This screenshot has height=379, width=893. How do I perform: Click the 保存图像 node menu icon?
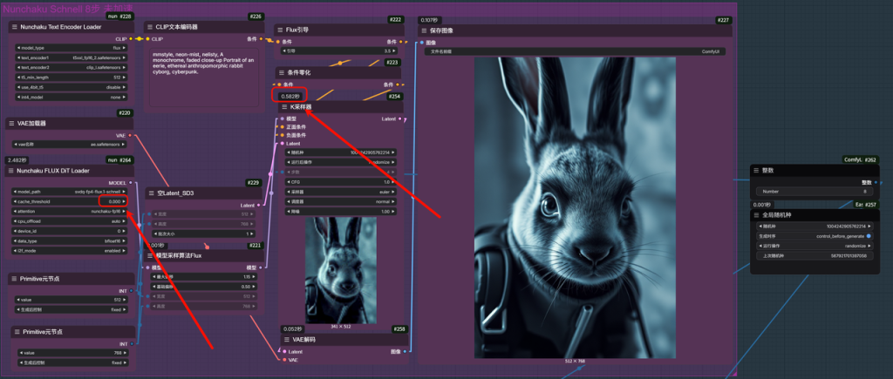point(425,30)
